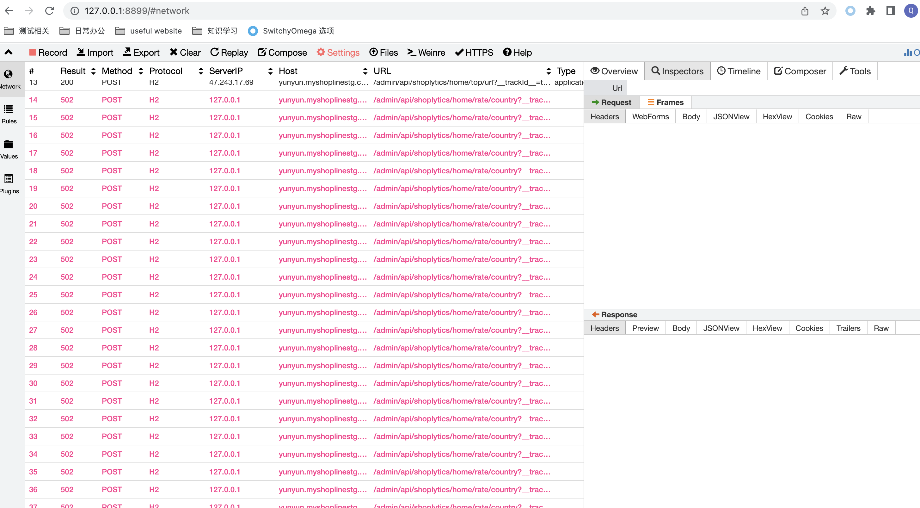
Task: Open the Rules panel in sidebar
Action: coord(9,114)
